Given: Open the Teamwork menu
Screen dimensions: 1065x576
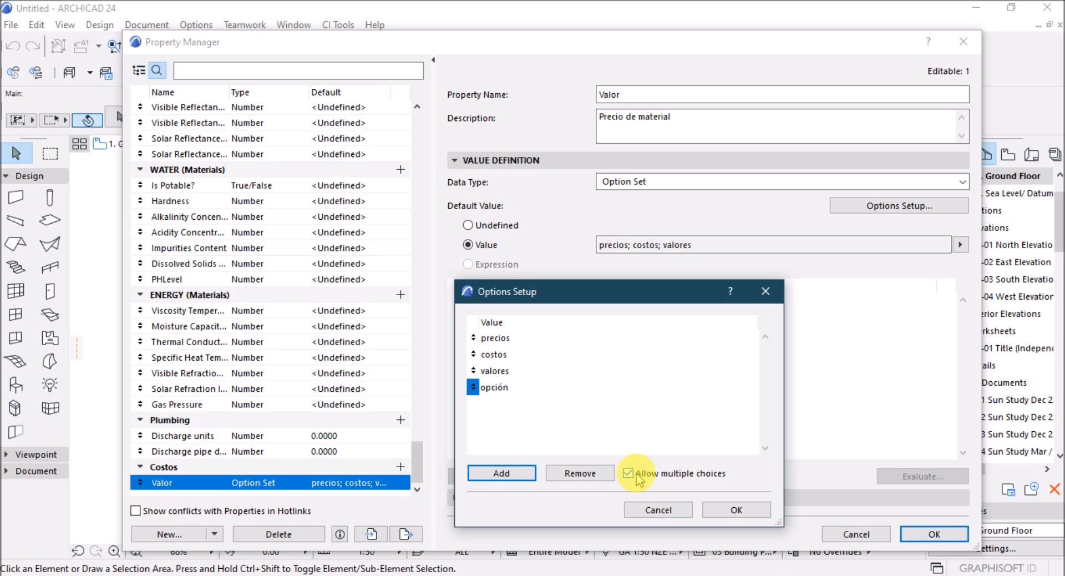Looking at the screenshot, I should click(244, 25).
